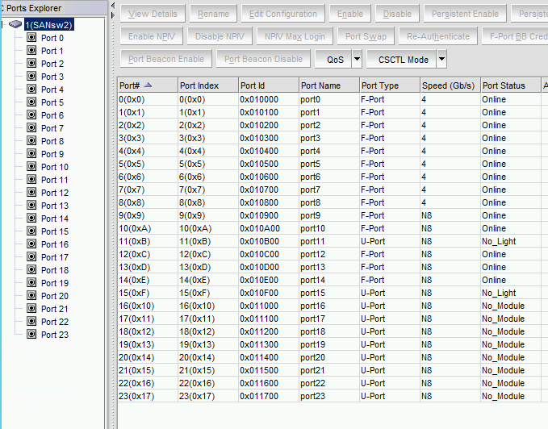Screen dimensions: 548x429
Task: Sort table by Port Status column
Action: point(508,85)
